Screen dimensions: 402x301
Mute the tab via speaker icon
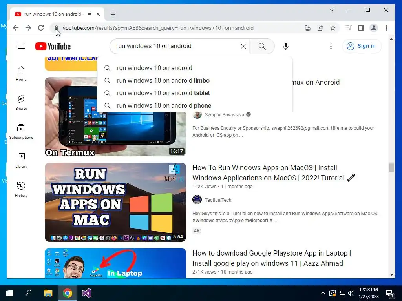click(x=90, y=14)
